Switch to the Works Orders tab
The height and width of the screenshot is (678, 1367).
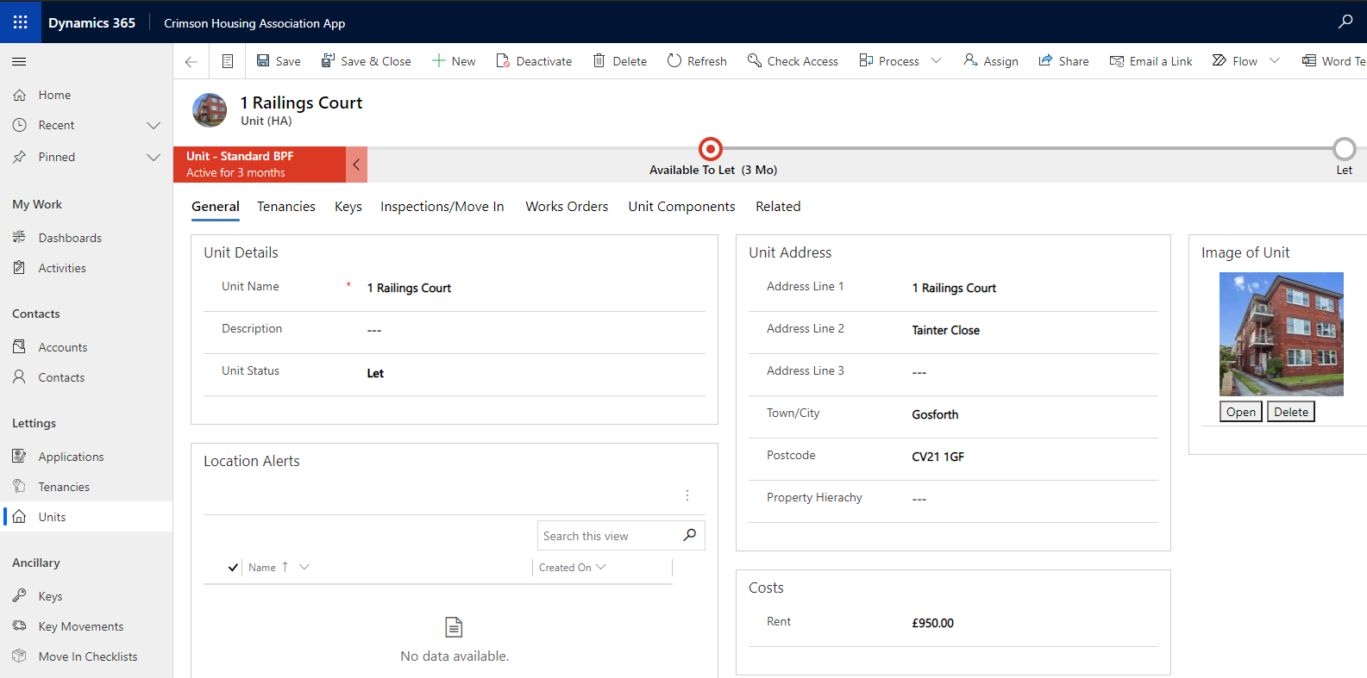[567, 207]
